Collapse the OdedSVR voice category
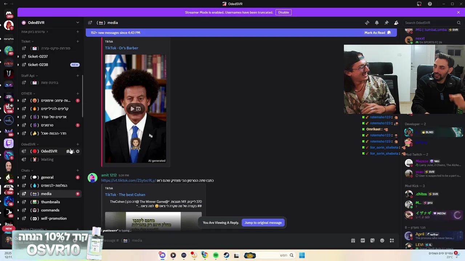 tap(30, 144)
